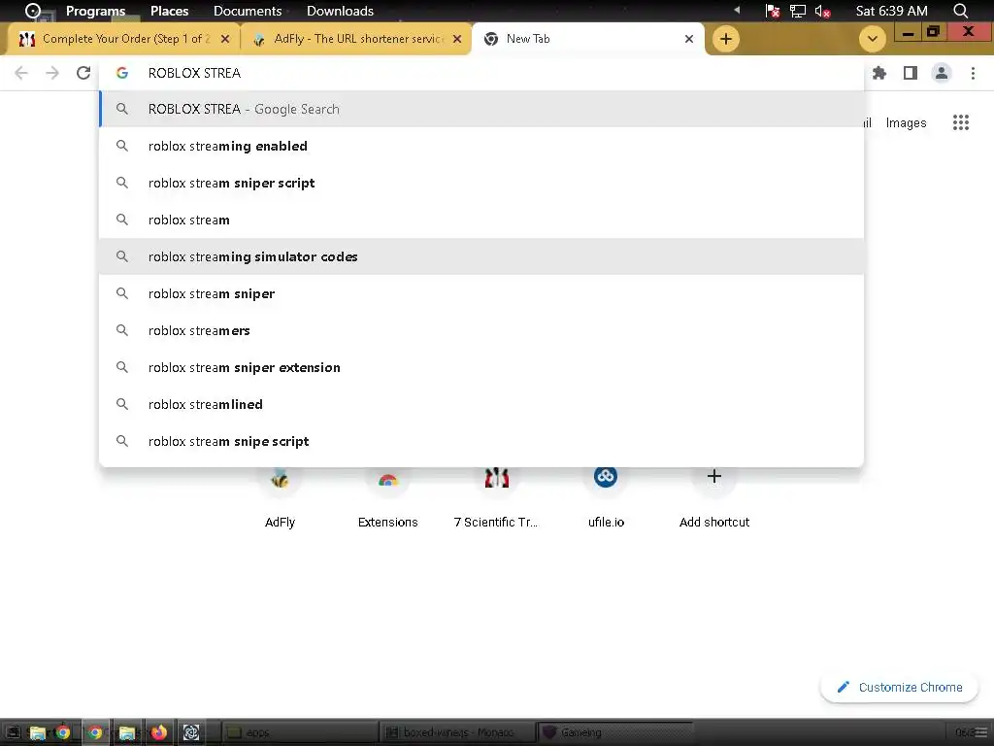The height and width of the screenshot is (746, 994).
Task: Select 'roblox stream sniper extension' suggestion
Action: [481, 367]
